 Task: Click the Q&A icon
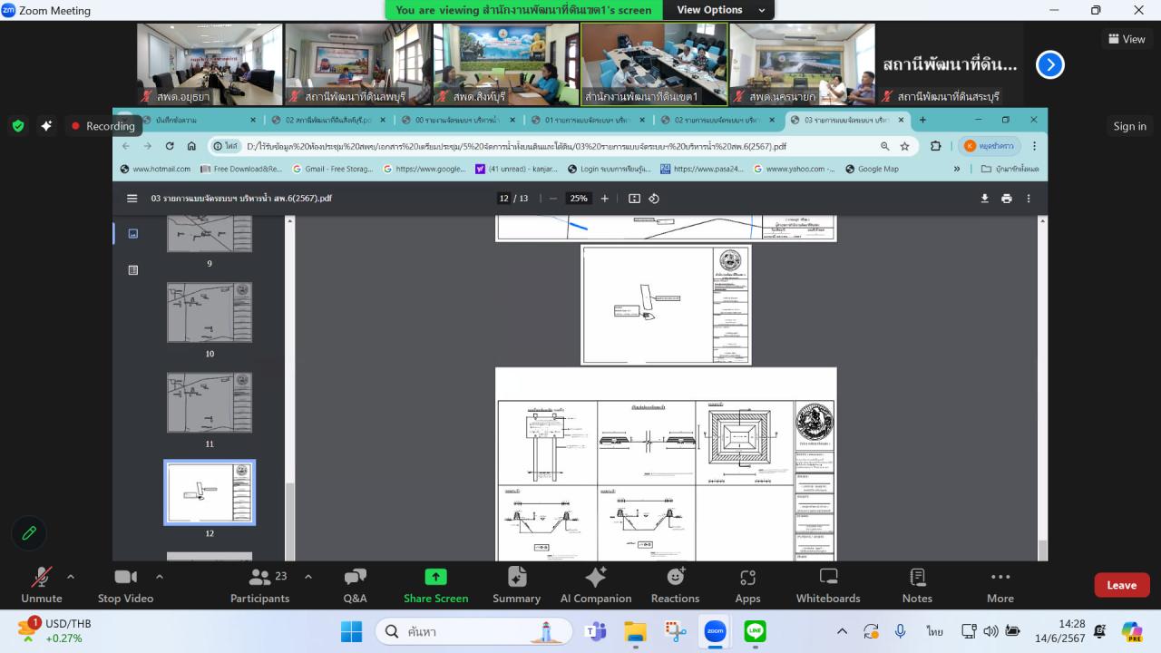[355, 585]
